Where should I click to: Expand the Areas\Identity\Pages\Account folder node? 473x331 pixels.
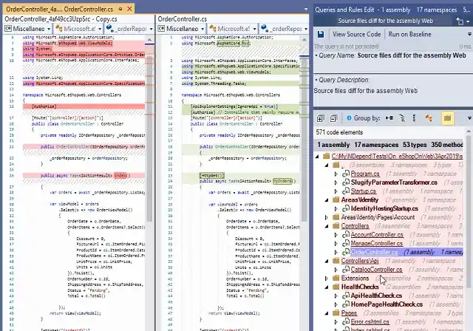[x=327, y=217]
